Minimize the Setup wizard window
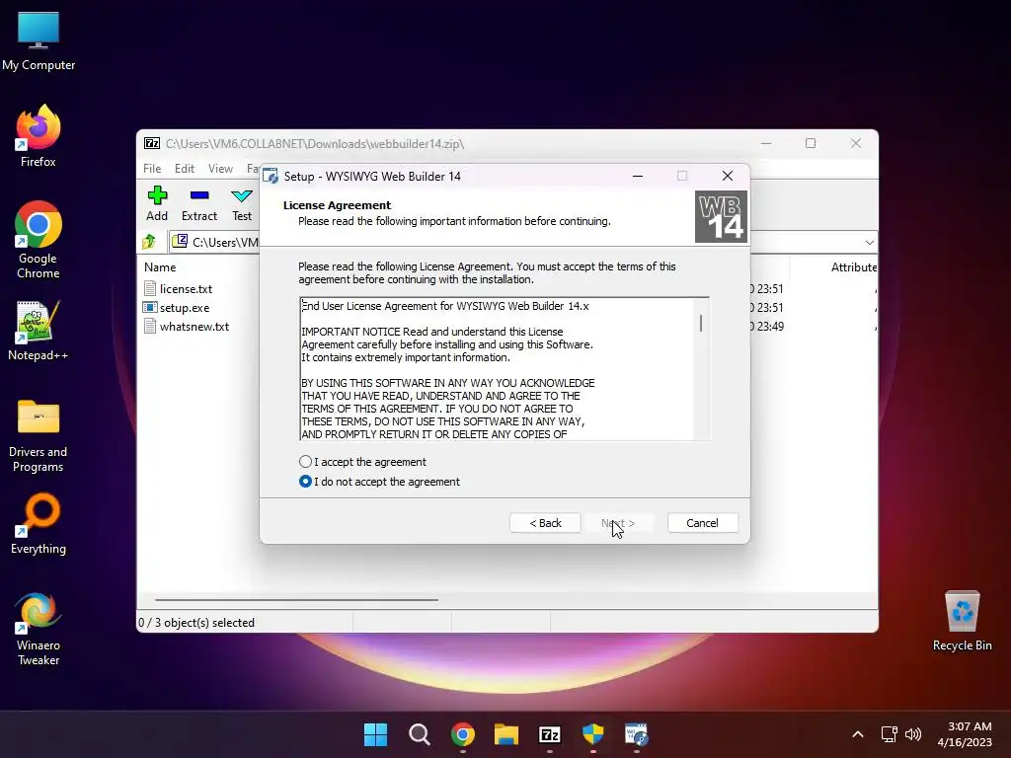Viewport: 1011px width, 758px height. pyautogui.click(x=638, y=176)
